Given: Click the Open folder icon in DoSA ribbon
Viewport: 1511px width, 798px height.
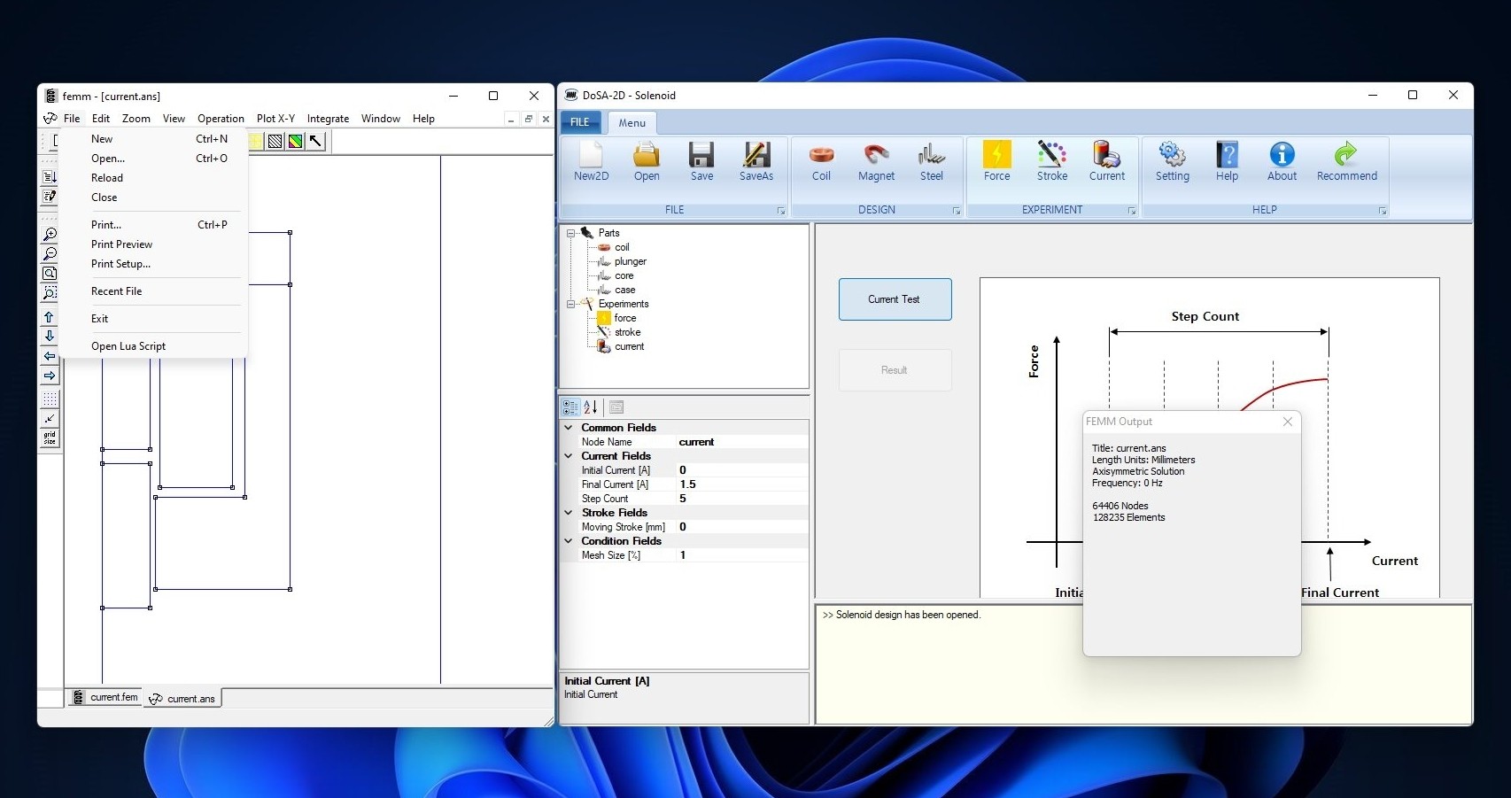Looking at the screenshot, I should [647, 161].
